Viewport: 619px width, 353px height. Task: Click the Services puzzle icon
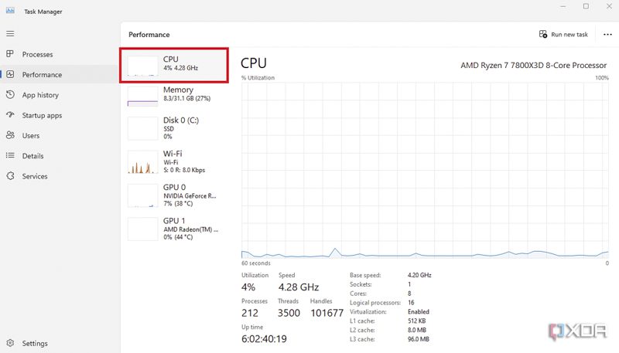[10, 176]
